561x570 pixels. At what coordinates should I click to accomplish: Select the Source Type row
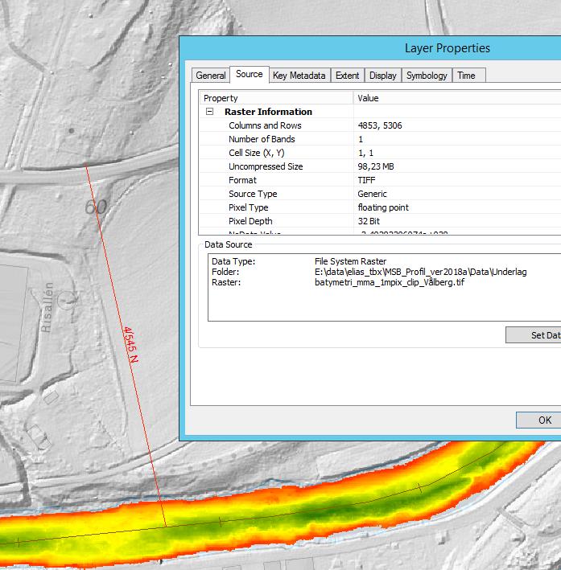[x=380, y=194]
